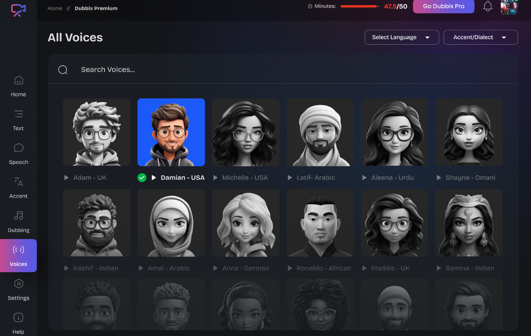Play the Anna - German voice preview
The height and width of the screenshot is (336, 531).
pyautogui.click(x=215, y=268)
